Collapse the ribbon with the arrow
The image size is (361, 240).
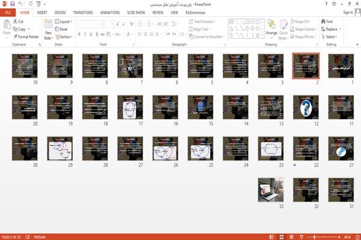coord(357,45)
